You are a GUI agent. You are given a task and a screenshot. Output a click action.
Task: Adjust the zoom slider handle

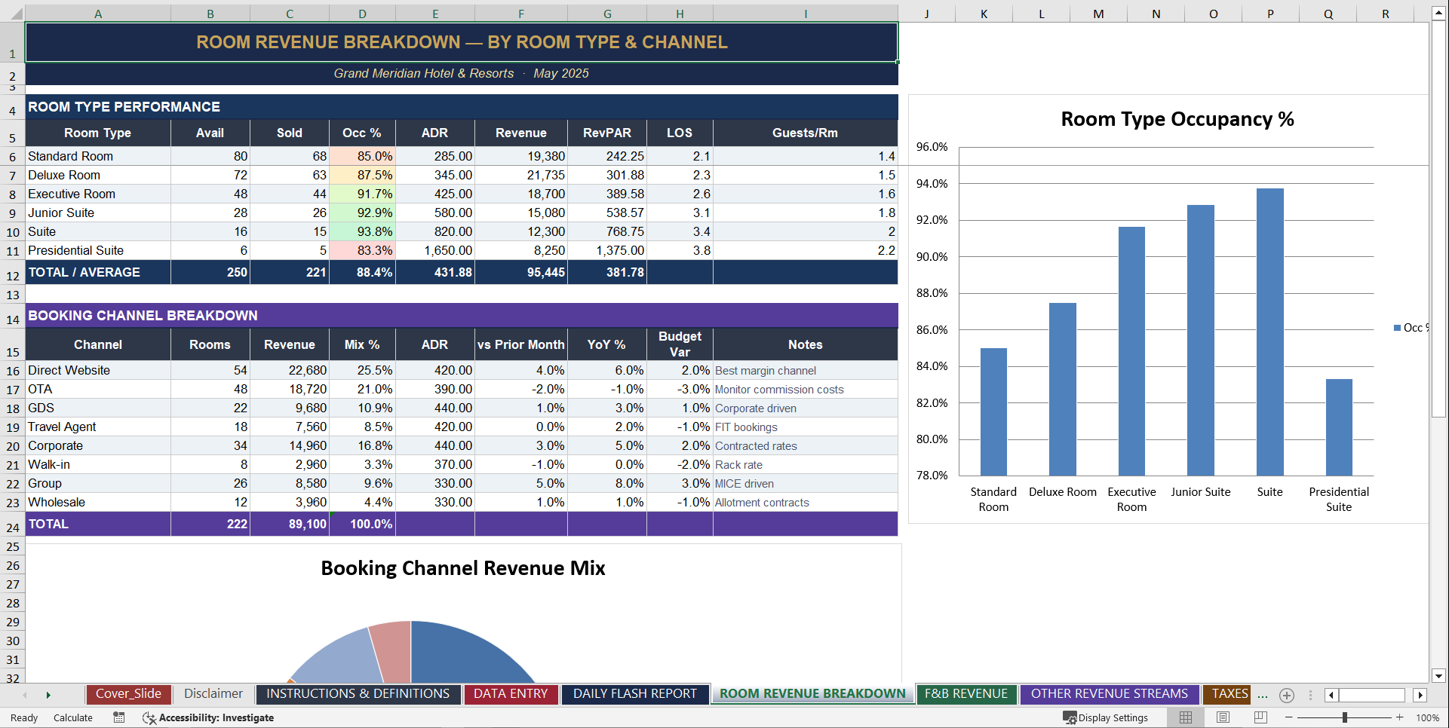tap(1344, 717)
